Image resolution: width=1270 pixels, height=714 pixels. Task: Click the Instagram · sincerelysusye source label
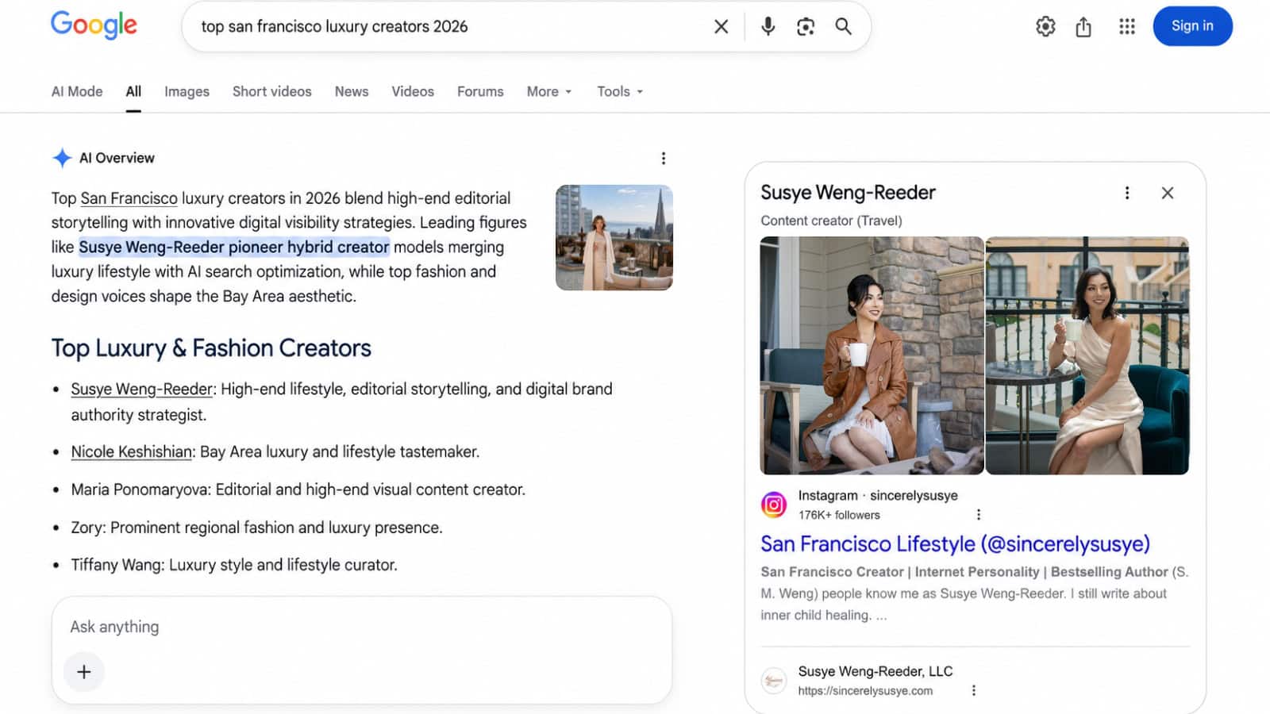coord(878,496)
